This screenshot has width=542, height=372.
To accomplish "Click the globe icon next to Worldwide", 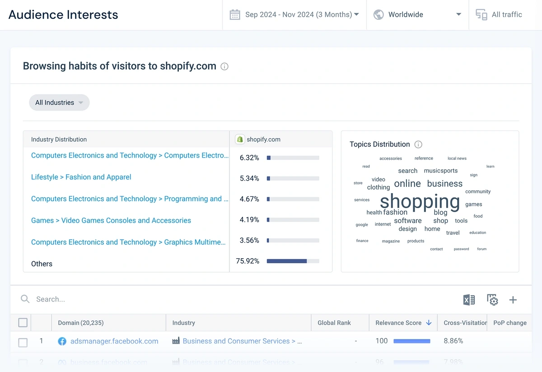I will [x=378, y=14].
